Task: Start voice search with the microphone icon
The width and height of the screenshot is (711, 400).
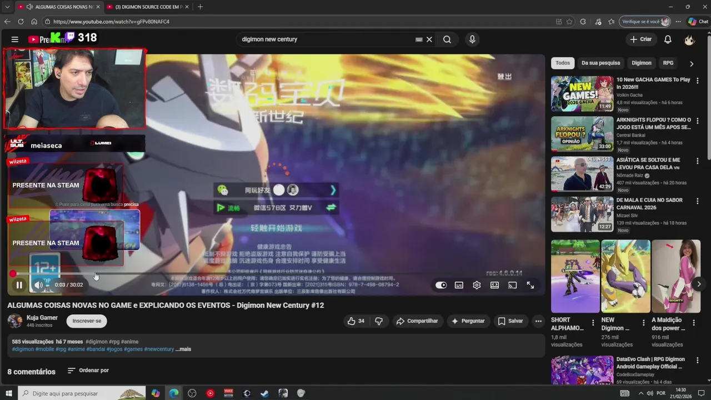Action: pos(472,39)
